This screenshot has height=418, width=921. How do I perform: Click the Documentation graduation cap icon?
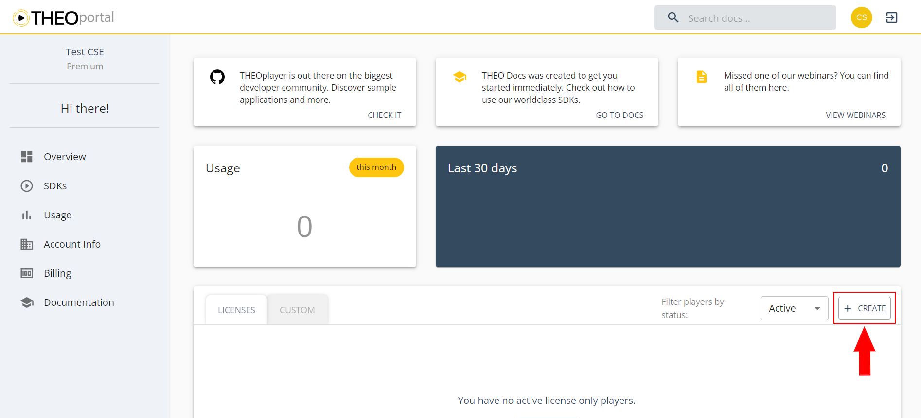point(27,302)
